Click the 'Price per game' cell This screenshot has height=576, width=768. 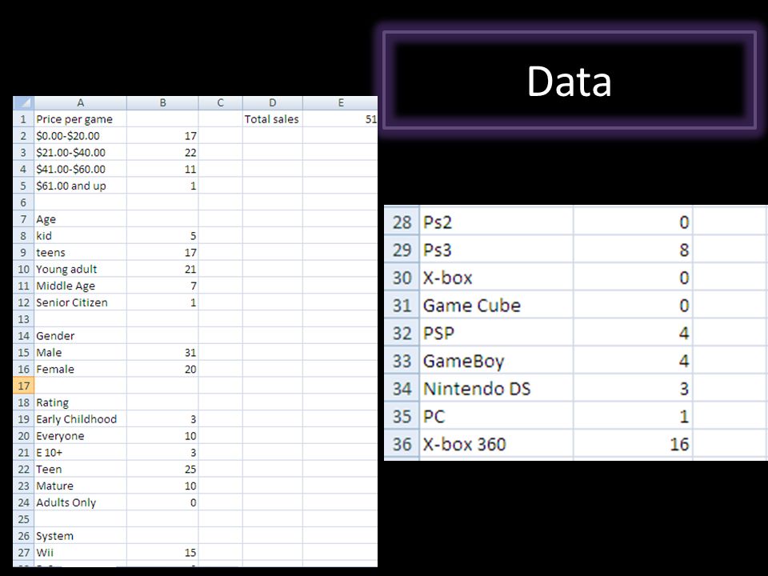coord(80,119)
